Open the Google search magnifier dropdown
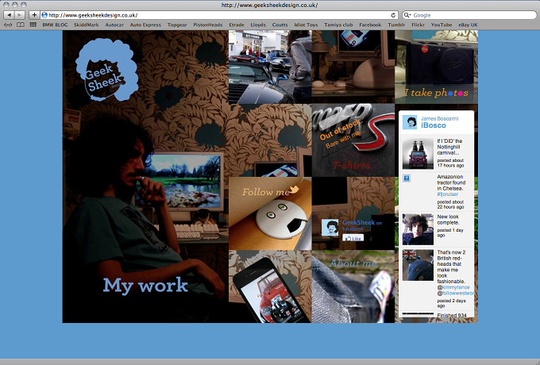 point(407,15)
